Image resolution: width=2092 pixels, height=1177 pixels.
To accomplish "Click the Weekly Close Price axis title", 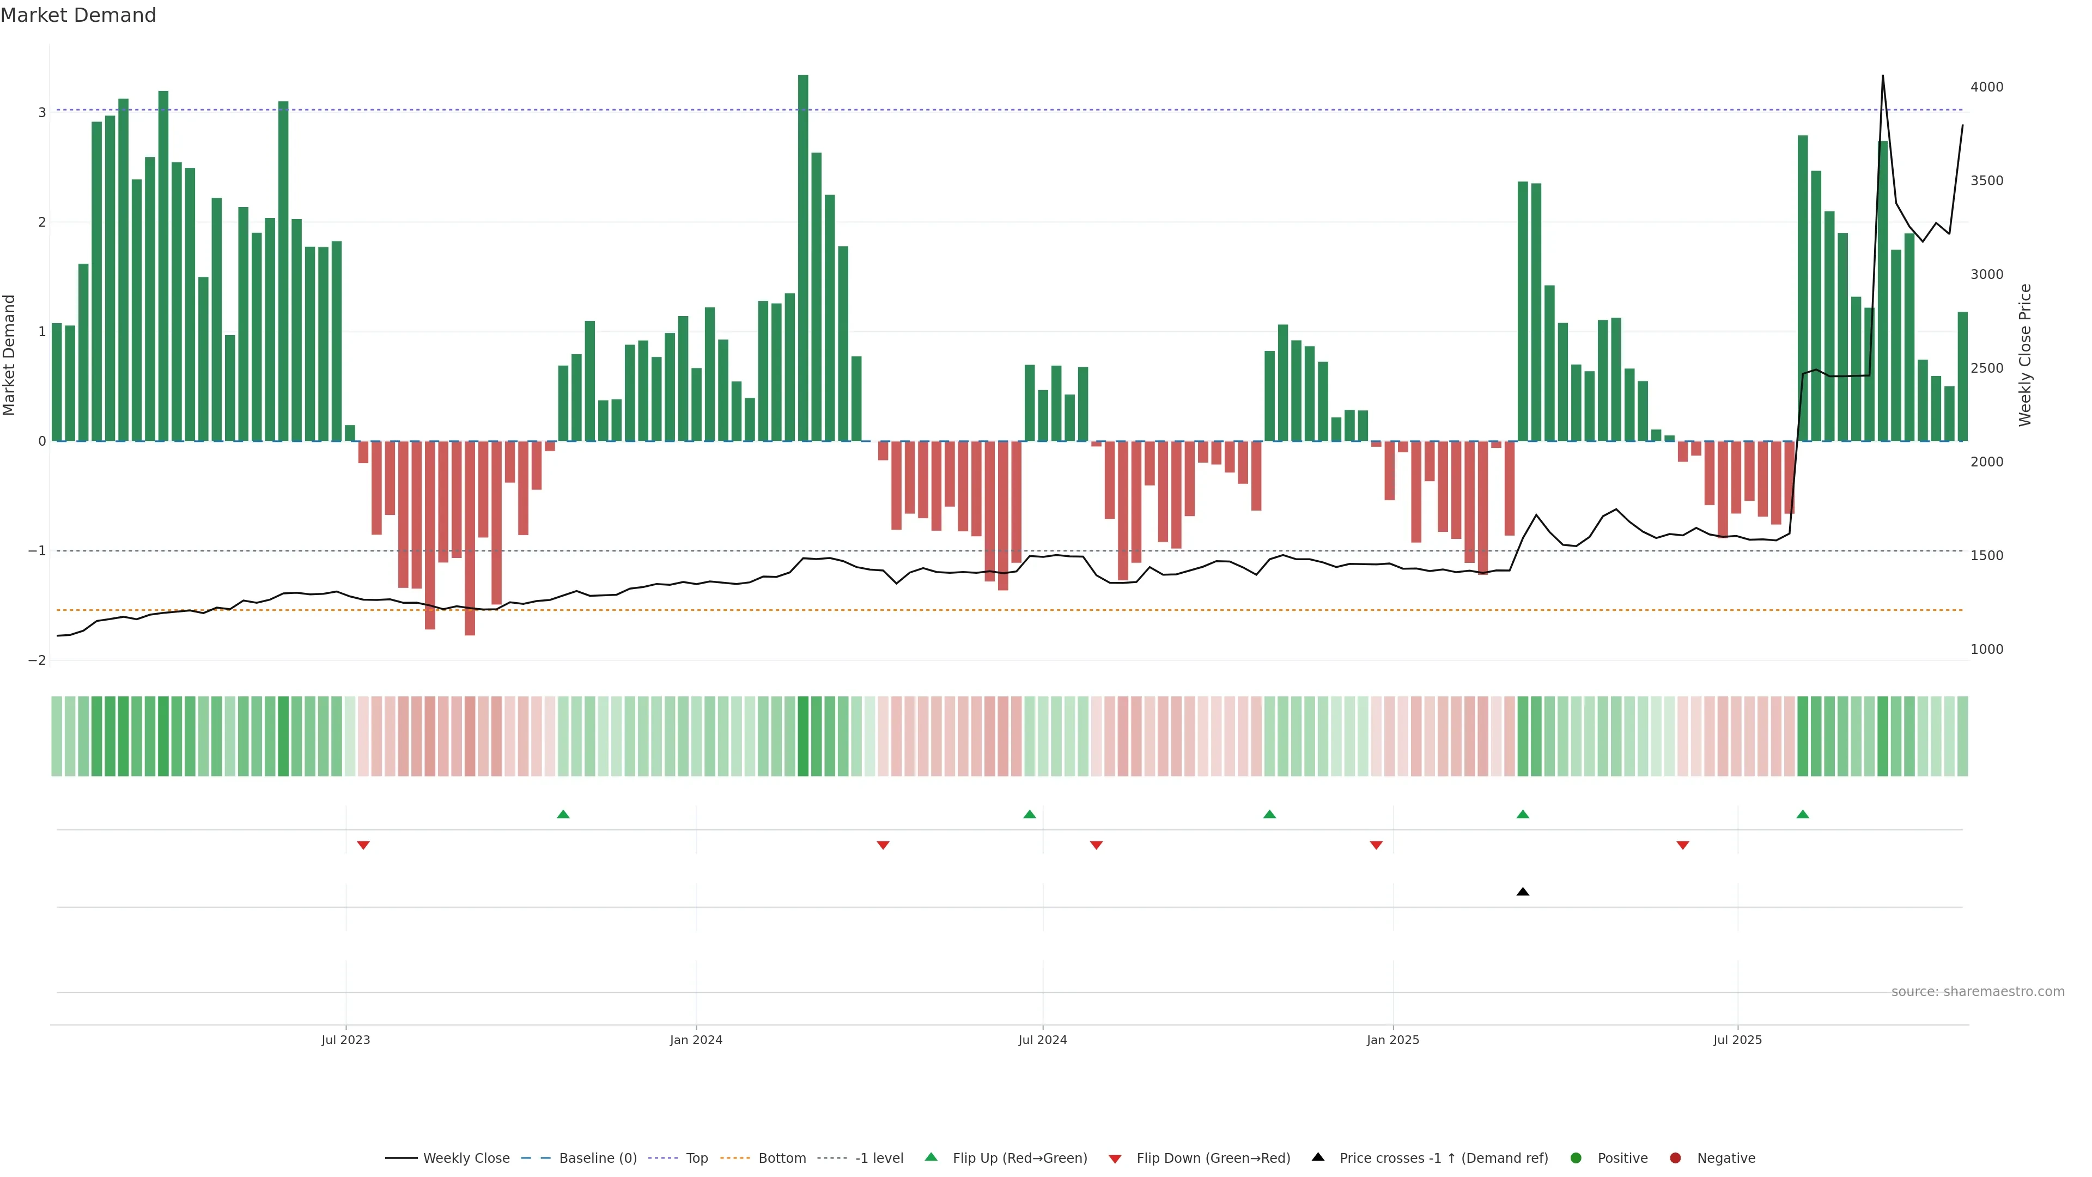I will (2024, 355).
